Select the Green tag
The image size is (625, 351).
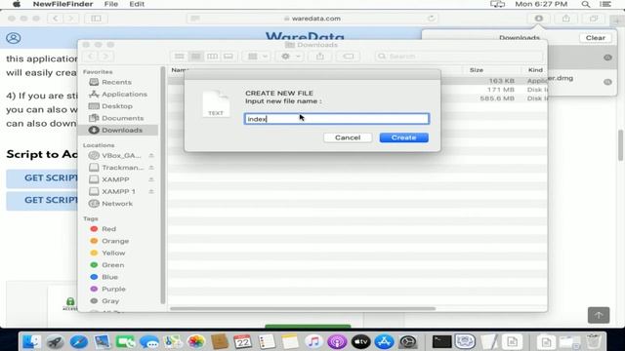pyautogui.click(x=112, y=265)
